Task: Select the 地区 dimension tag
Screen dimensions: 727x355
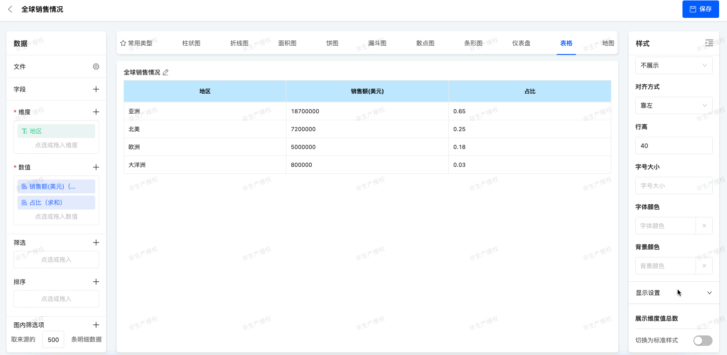Action: pos(56,131)
